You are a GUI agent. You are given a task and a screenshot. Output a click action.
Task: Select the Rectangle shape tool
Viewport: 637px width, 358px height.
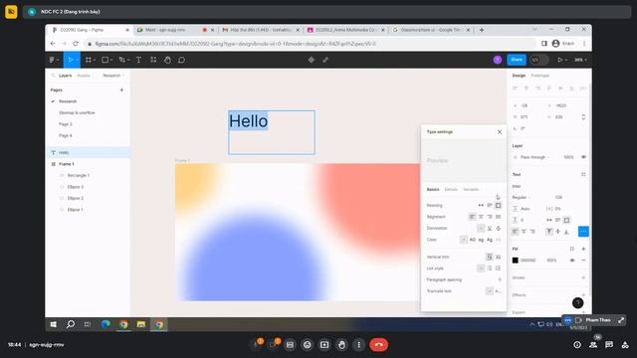tap(105, 60)
